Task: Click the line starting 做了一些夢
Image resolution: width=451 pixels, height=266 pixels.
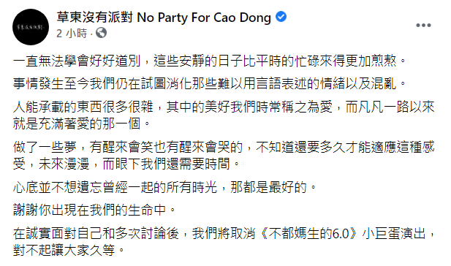Action: [224, 147]
